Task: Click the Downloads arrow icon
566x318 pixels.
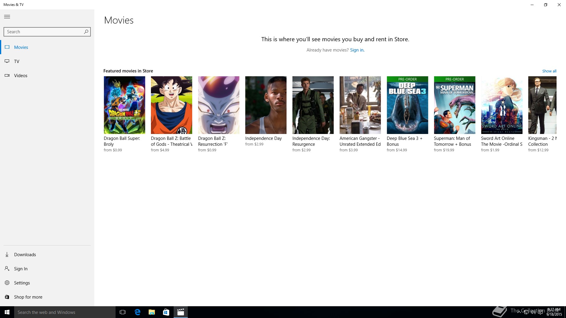Action: click(x=7, y=254)
